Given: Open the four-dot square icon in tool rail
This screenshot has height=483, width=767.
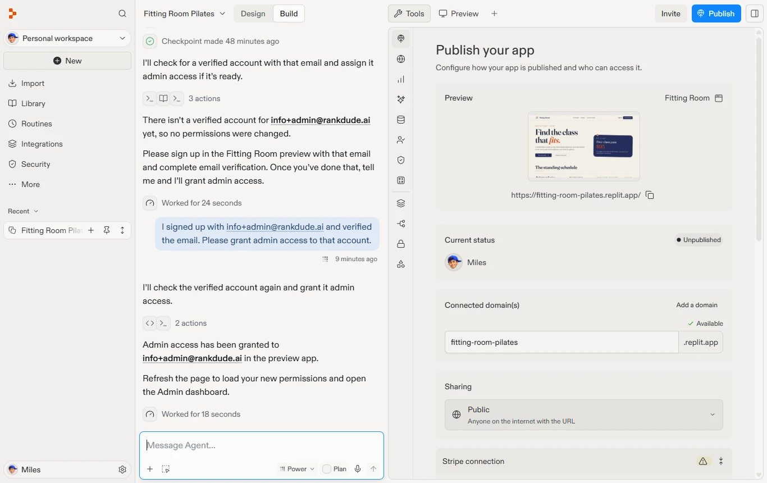Looking at the screenshot, I should (401, 180).
